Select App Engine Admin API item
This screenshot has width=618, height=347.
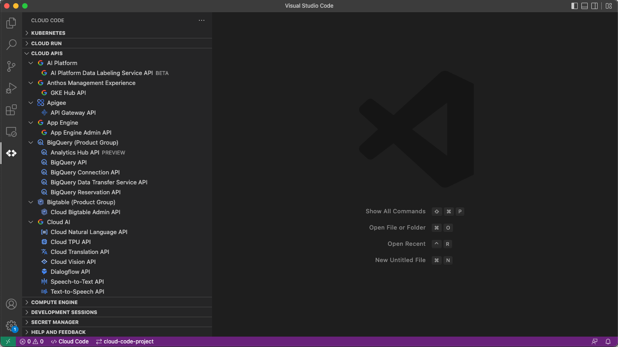[117, 132]
